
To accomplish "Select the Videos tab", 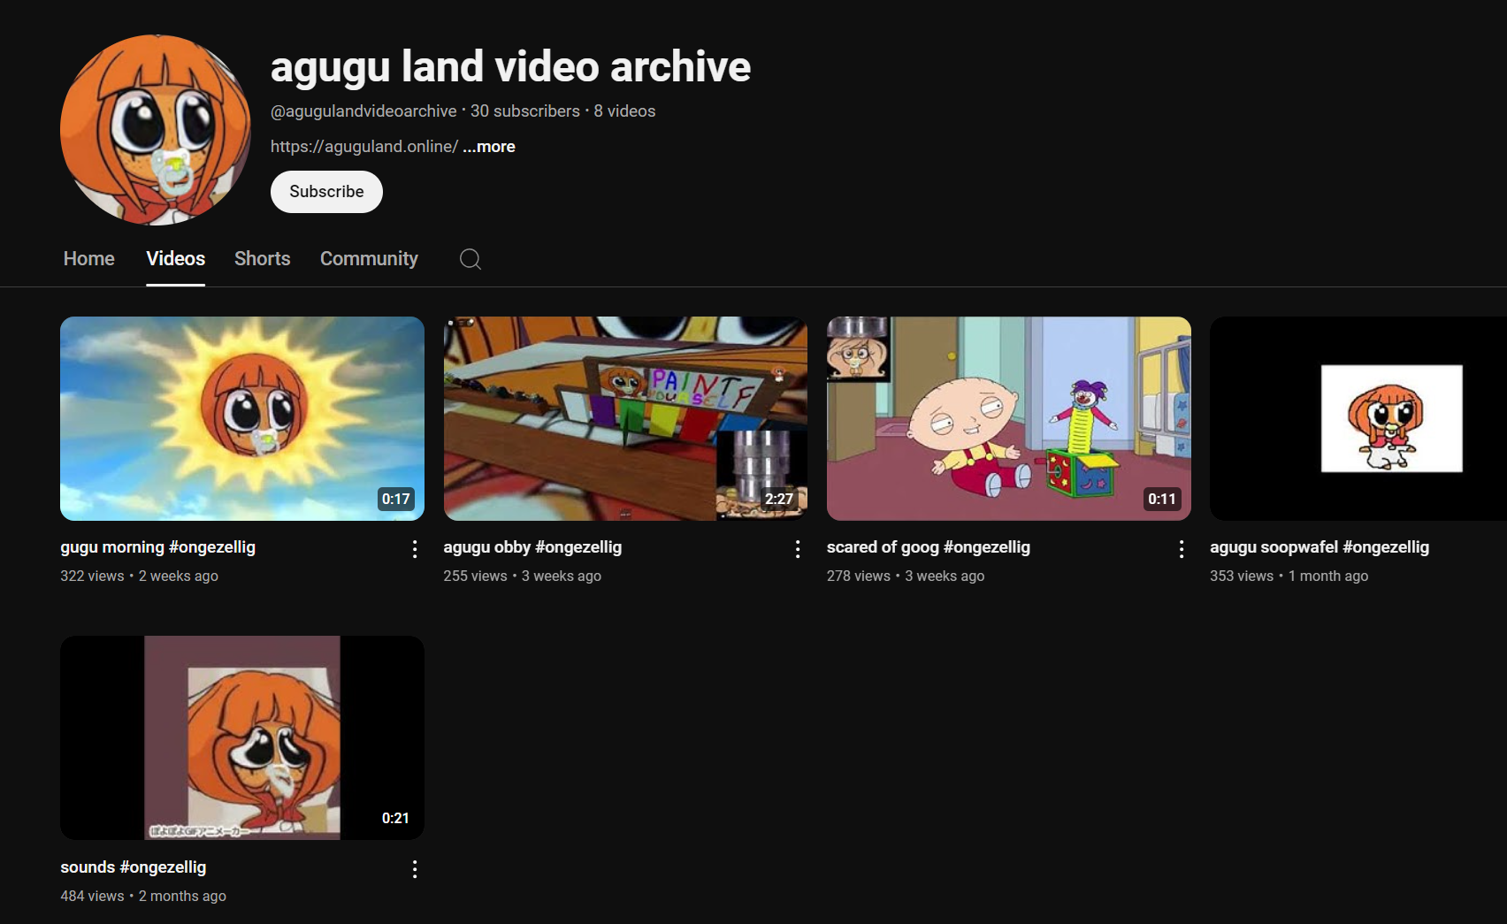I will pyautogui.click(x=176, y=259).
